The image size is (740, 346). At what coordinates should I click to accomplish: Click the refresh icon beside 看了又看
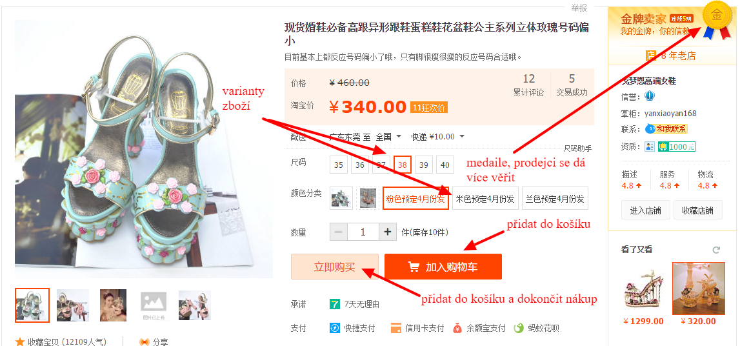[716, 250]
